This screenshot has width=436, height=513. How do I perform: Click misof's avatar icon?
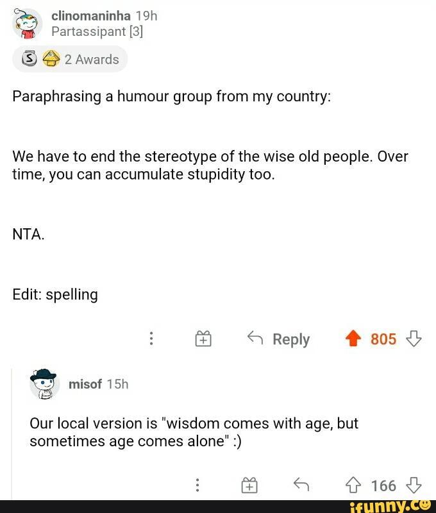tap(44, 383)
